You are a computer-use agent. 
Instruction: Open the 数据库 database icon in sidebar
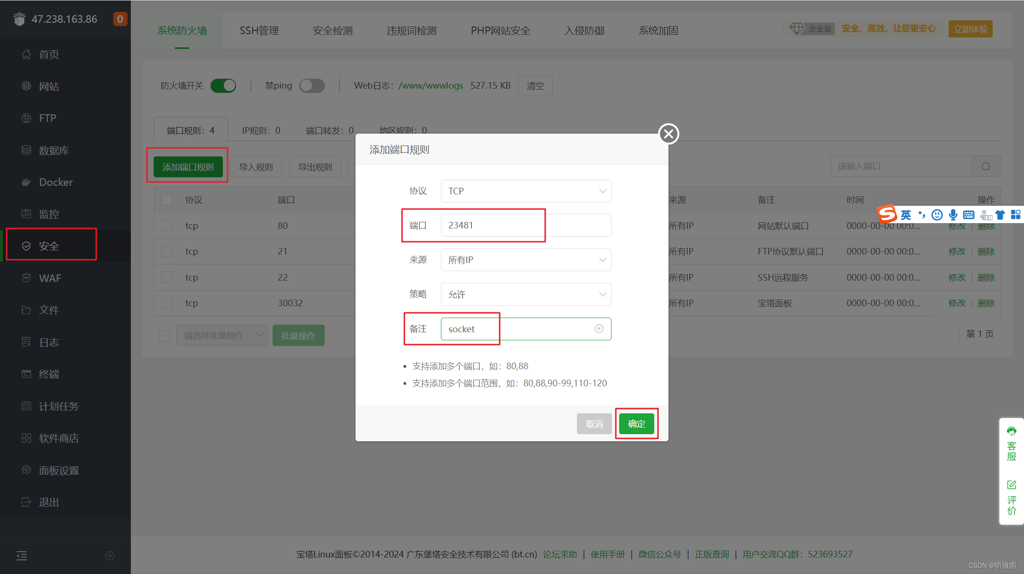27,150
